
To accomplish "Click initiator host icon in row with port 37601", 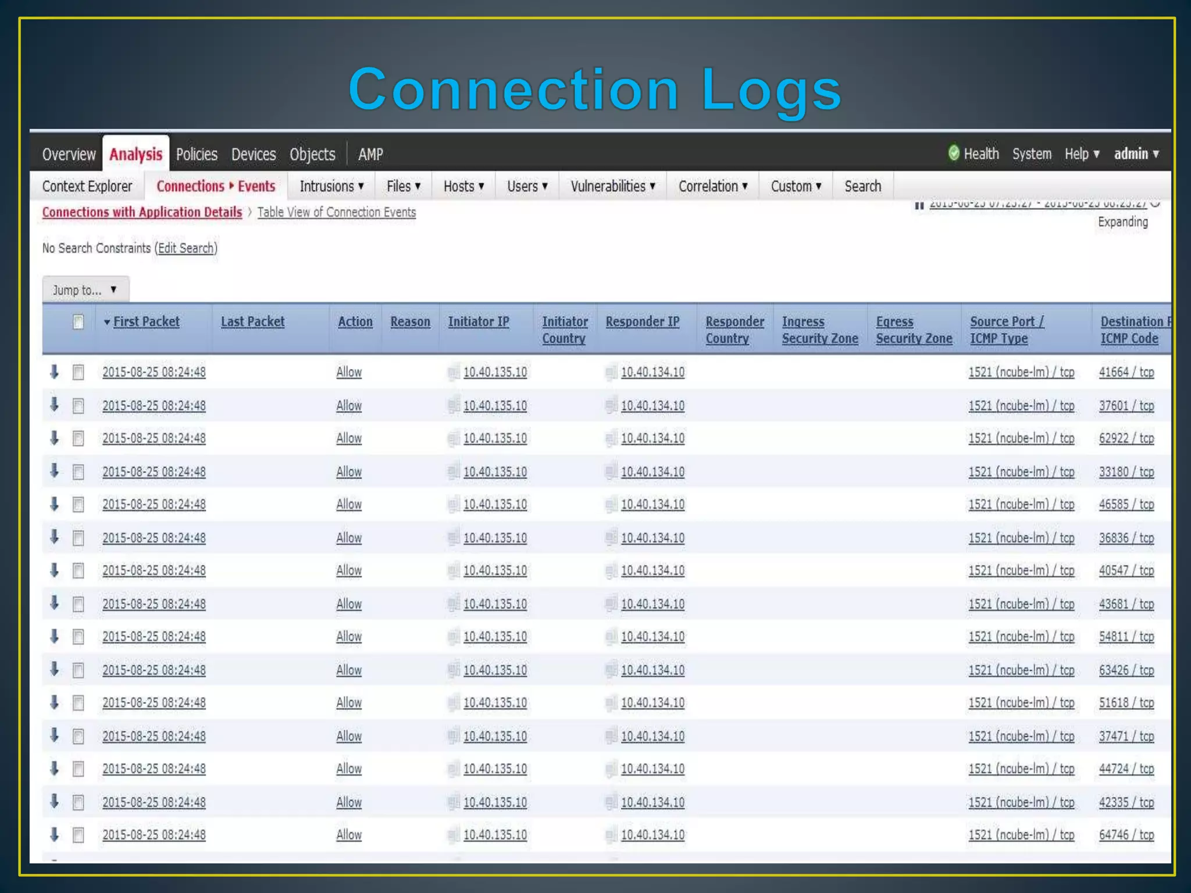I will [453, 405].
